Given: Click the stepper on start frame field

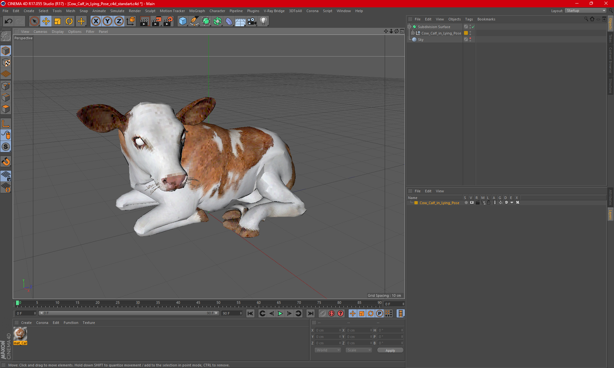Looking at the screenshot, I should (x=35, y=313).
